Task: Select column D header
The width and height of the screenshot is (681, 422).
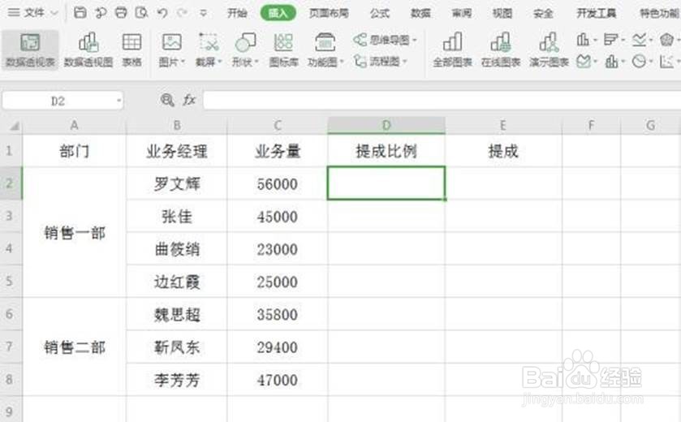Action: click(386, 126)
